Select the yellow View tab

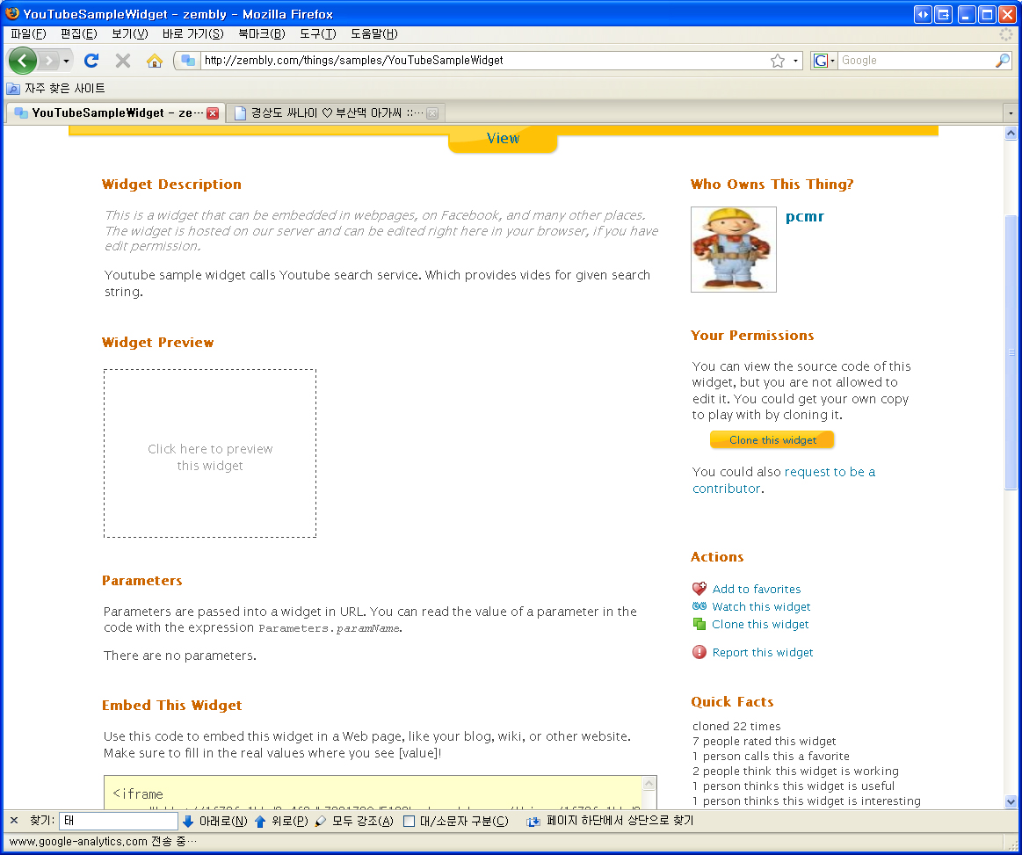(503, 138)
